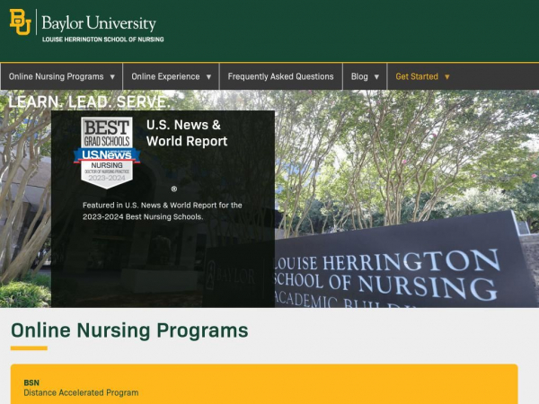Go to Frequently Asked Questions
Screen dimensions: 539x404
pos(281,76)
